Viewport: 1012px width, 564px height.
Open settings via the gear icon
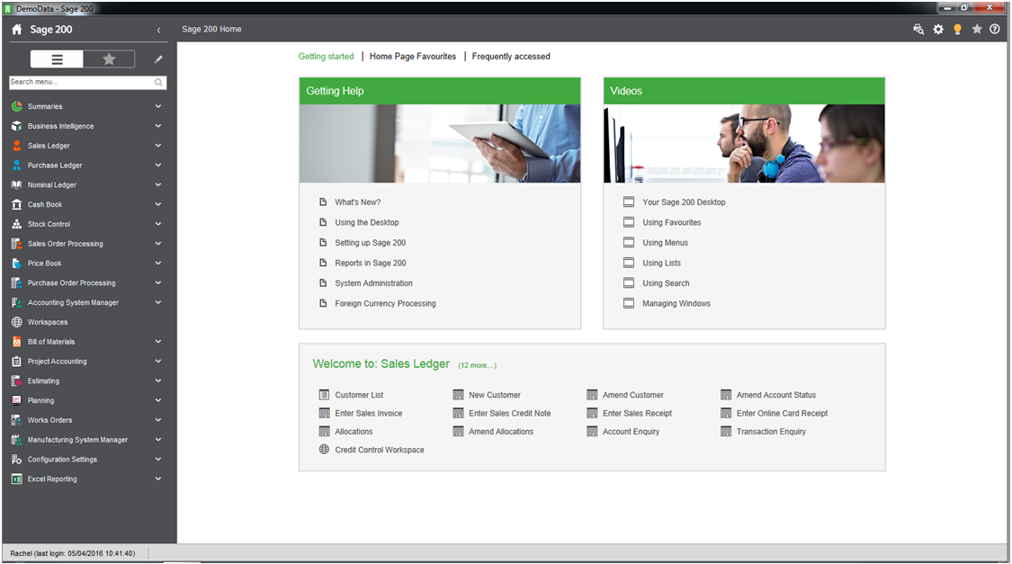coord(938,29)
